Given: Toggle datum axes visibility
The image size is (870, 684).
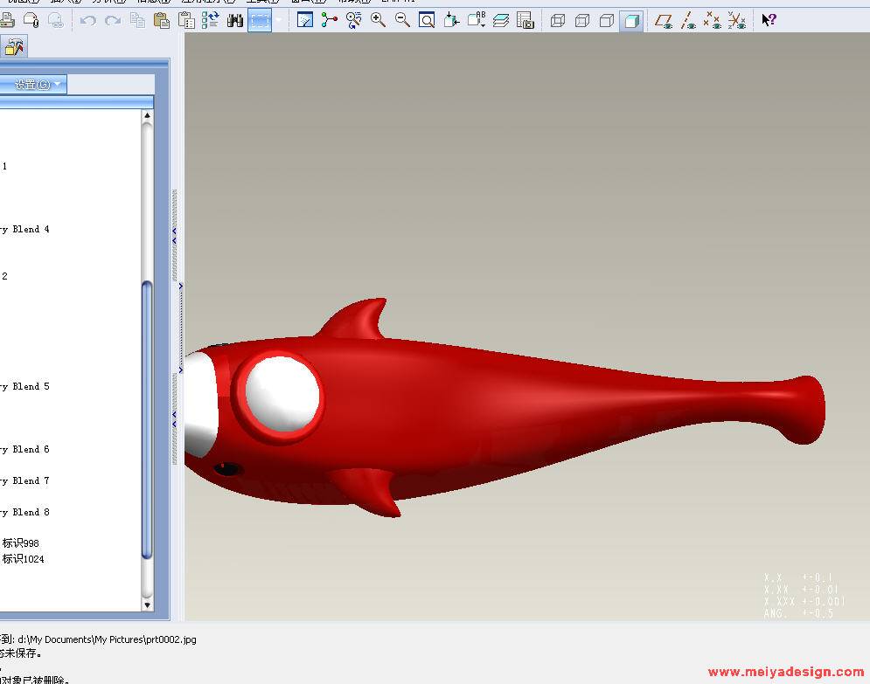Looking at the screenshot, I should [x=688, y=20].
